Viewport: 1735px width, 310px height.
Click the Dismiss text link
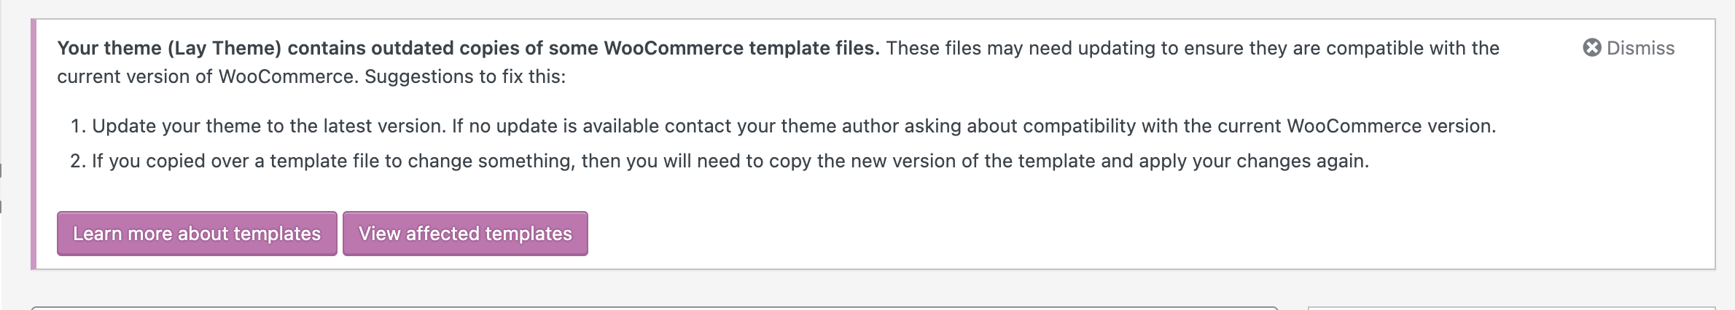pyautogui.click(x=1640, y=48)
